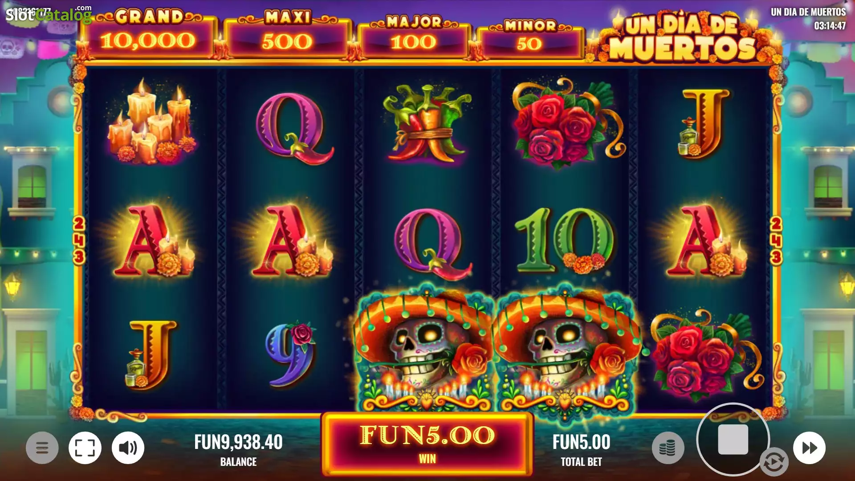Viewport: 855px width, 481px height.
Task: Click the roses bouquet in the top row
Action: (566, 122)
